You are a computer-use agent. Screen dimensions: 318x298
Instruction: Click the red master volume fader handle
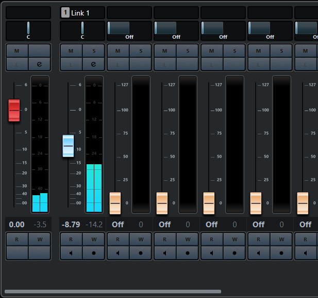14,110
